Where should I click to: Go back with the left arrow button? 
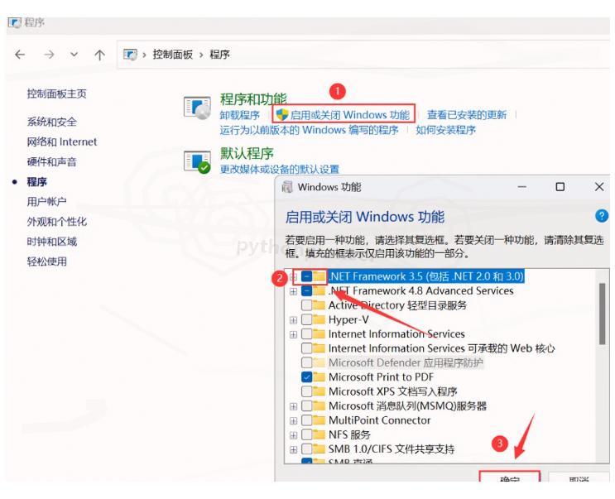pyautogui.click(x=20, y=55)
